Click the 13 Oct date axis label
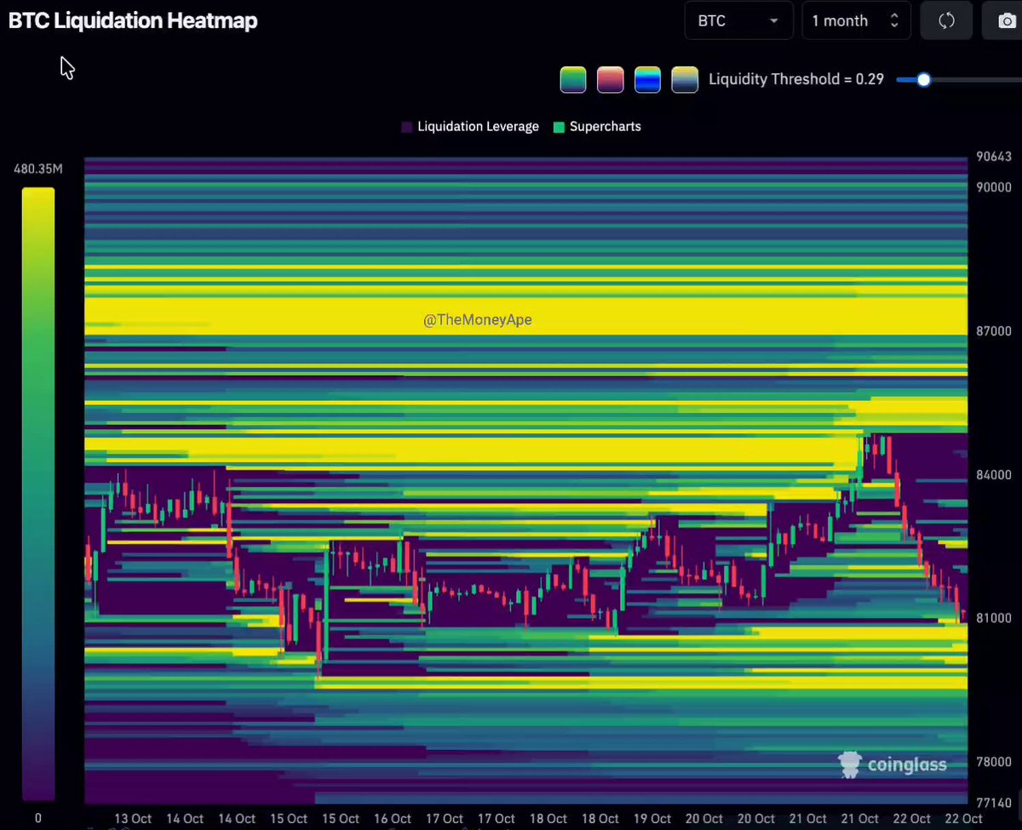The image size is (1022, 830). click(x=134, y=819)
